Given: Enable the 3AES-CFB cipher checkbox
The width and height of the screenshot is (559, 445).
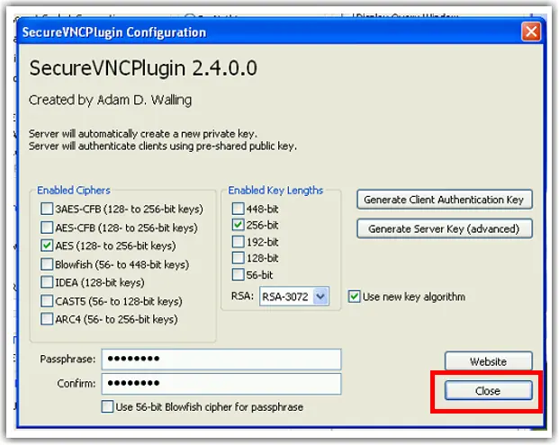Looking at the screenshot, I should click(47, 209).
